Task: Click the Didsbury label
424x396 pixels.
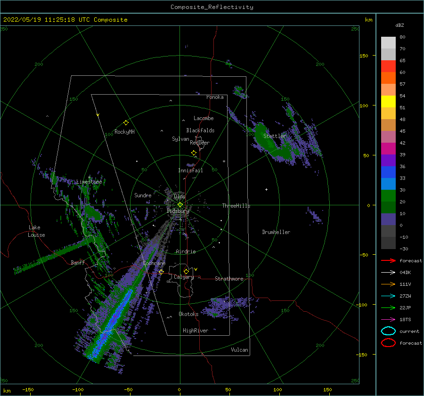Action: click(x=178, y=211)
